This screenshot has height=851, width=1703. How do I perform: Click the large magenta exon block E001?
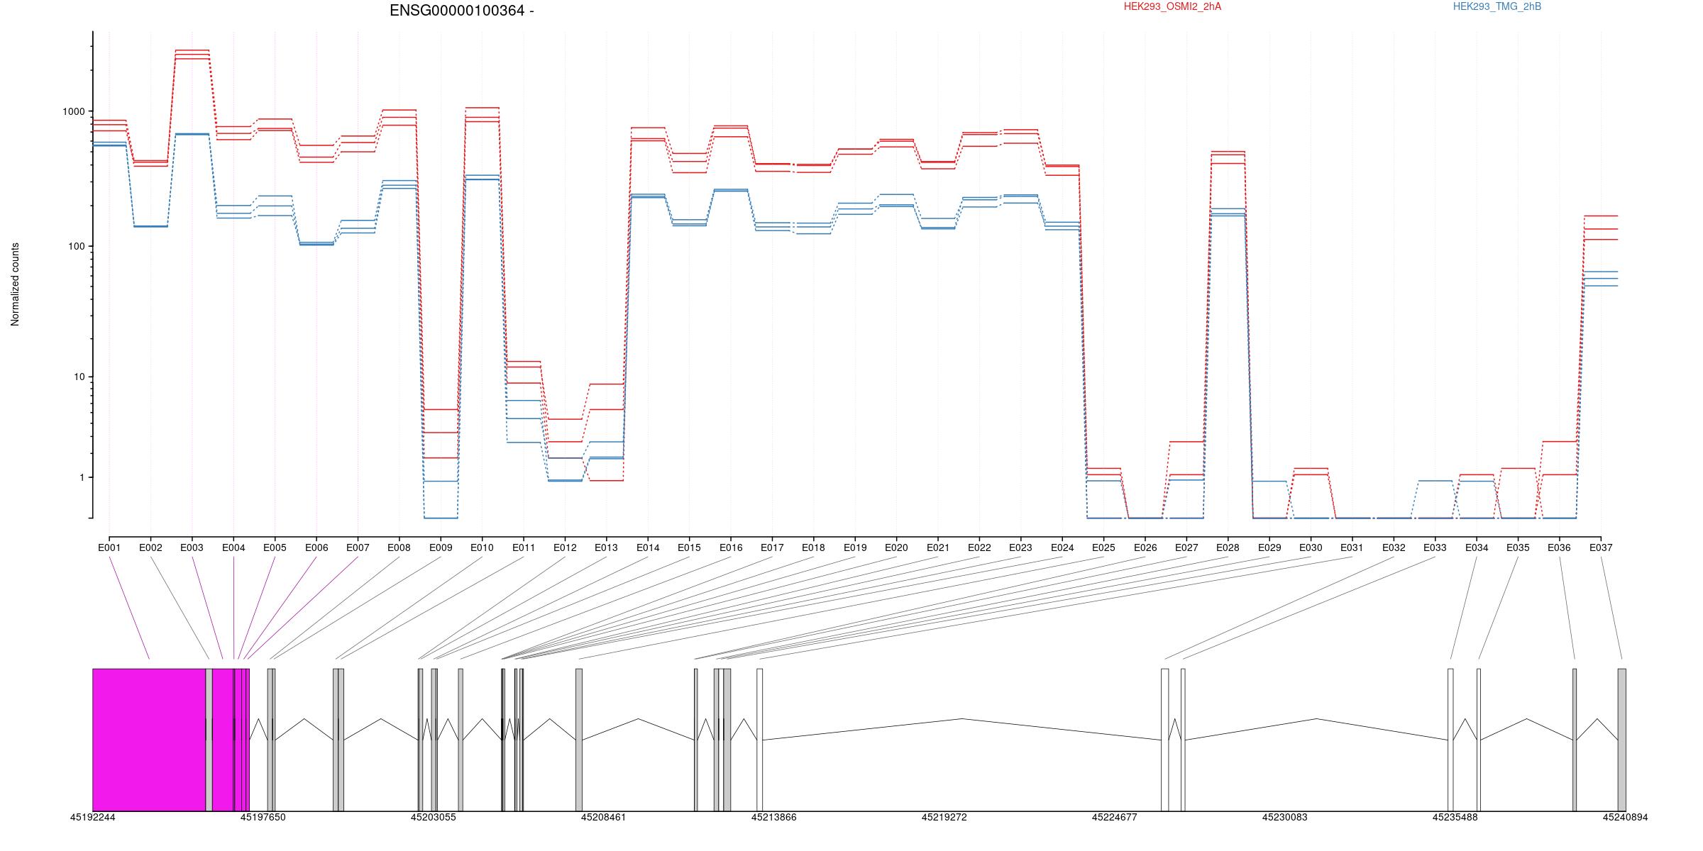149,740
